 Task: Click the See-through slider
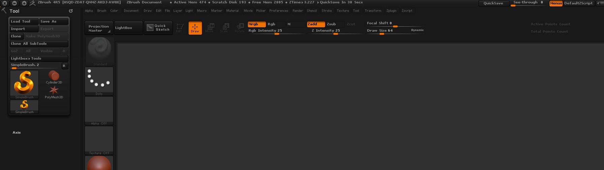point(528,3)
